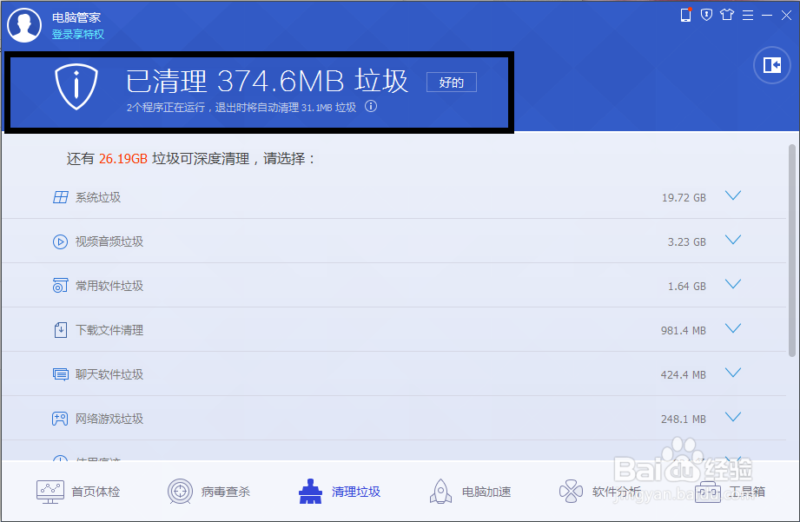The height and width of the screenshot is (522, 800).
Task: Open the mobile phone icon in title bar
Action: point(686,16)
